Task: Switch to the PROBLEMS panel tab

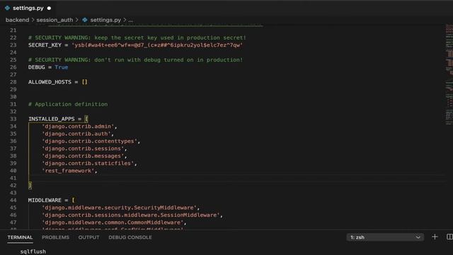Action: click(x=55, y=237)
